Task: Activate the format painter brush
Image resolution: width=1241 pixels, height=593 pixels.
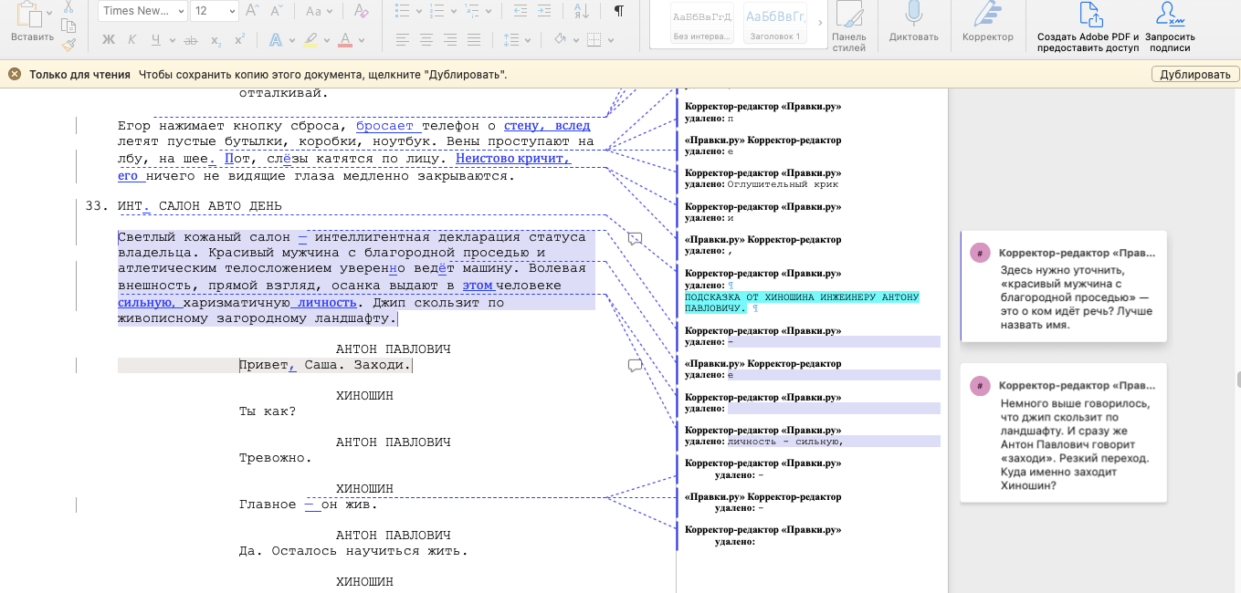Action: pos(68,45)
